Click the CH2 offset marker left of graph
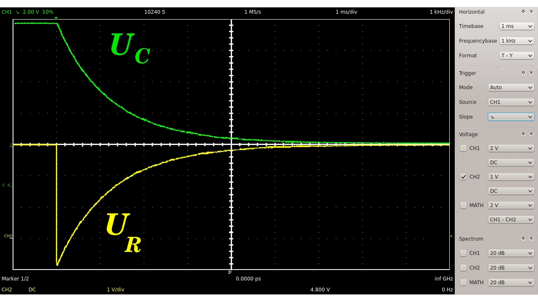This screenshot has height=302, width=538. pos(8,236)
